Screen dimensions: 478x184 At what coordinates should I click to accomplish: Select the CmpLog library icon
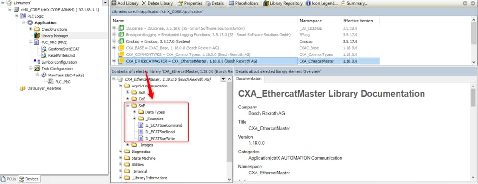point(121,41)
